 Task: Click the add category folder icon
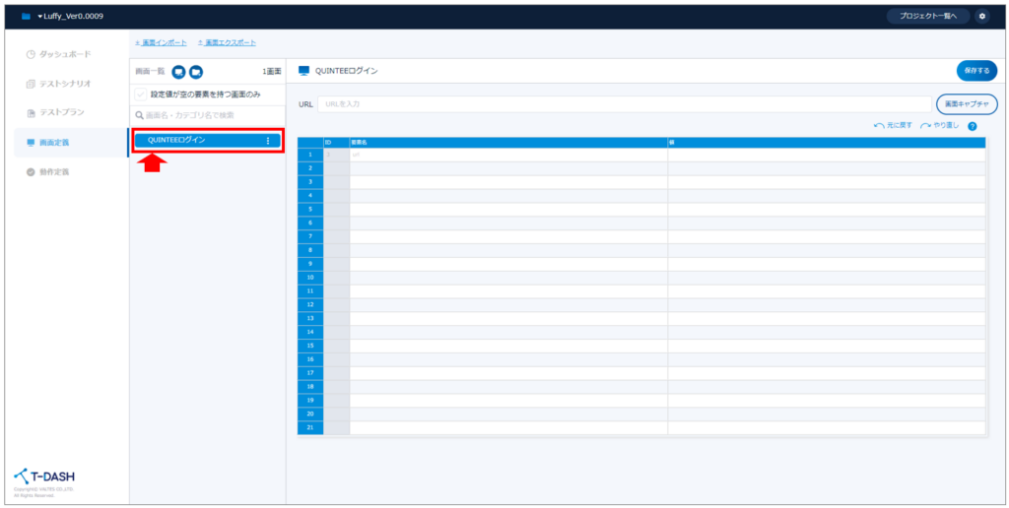tap(196, 72)
